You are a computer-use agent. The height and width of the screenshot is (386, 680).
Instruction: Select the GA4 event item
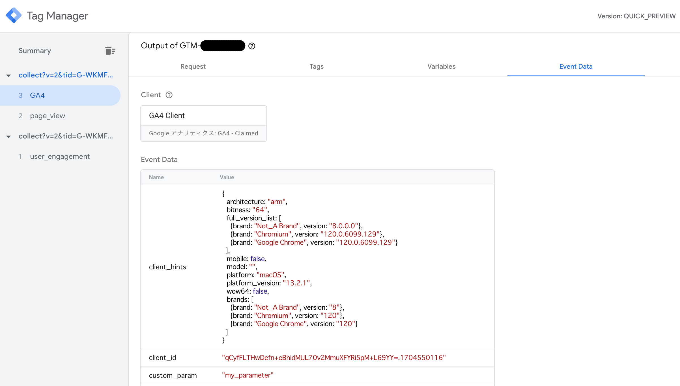(x=37, y=96)
